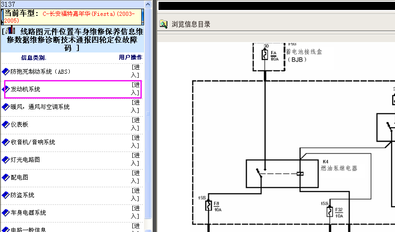Open 车身电器系统 via its 进入 link

pyautogui.click(x=135, y=212)
